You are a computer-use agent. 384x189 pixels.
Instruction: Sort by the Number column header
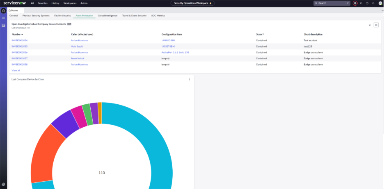[17, 34]
